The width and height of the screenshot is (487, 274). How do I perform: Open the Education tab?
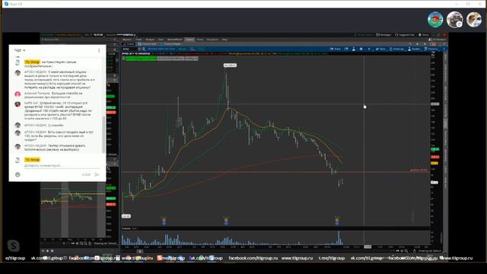click(212, 40)
